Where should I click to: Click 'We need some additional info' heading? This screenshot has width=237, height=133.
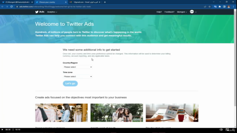point(91,50)
